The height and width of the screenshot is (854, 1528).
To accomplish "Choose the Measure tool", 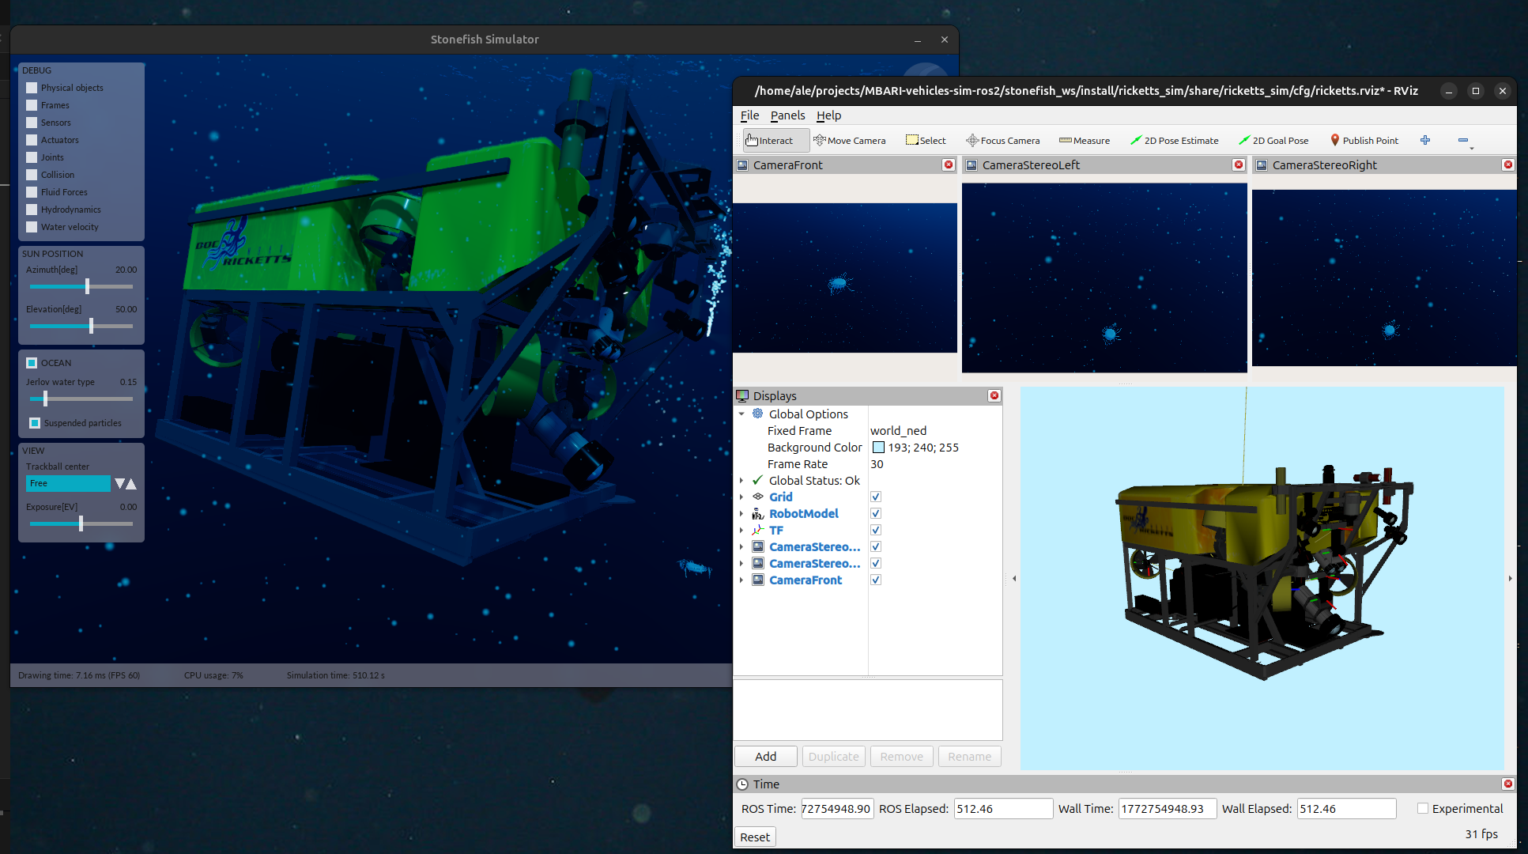I will [x=1085, y=141].
